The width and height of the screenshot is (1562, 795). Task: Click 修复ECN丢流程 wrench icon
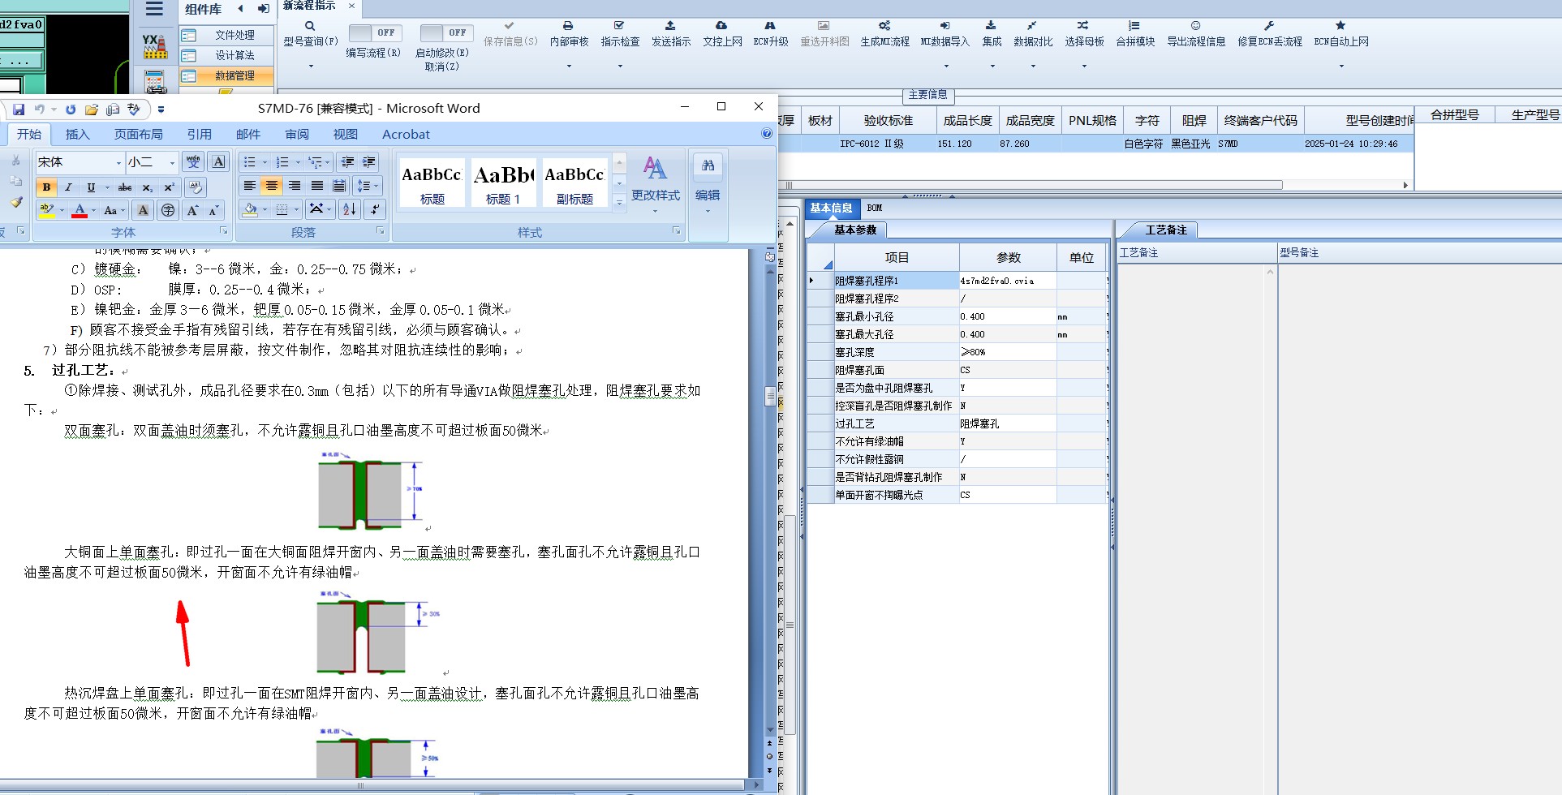(1269, 26)
